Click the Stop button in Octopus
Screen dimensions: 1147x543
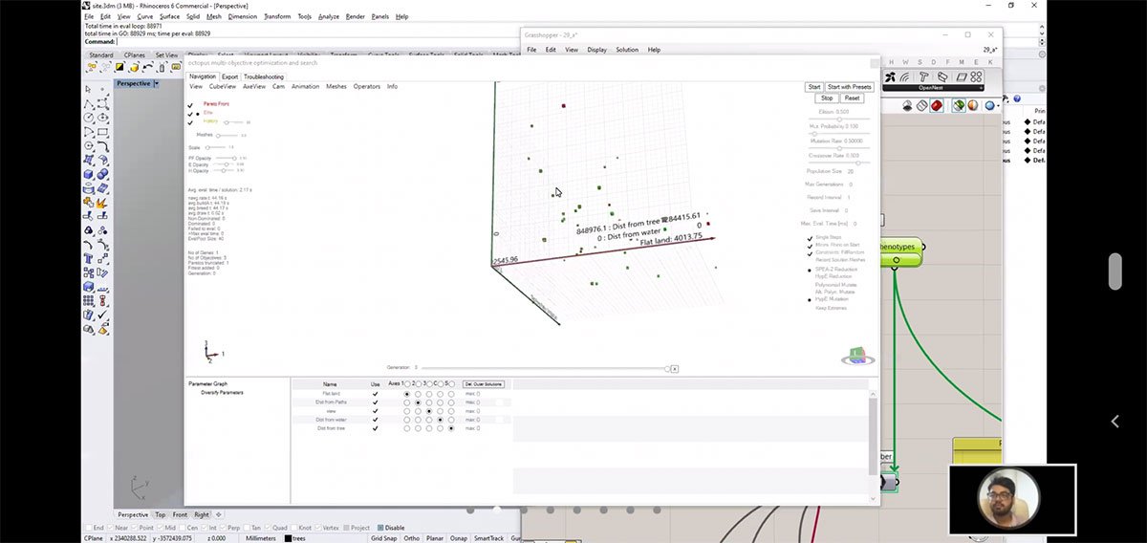[827, 98]
